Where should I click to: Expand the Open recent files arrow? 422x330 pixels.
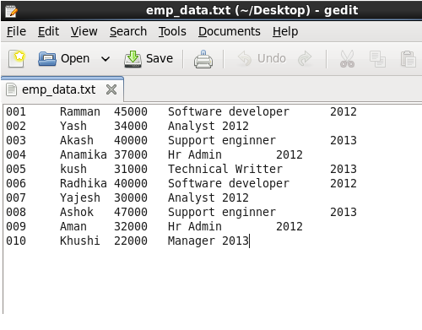click(x=105, y=59)
